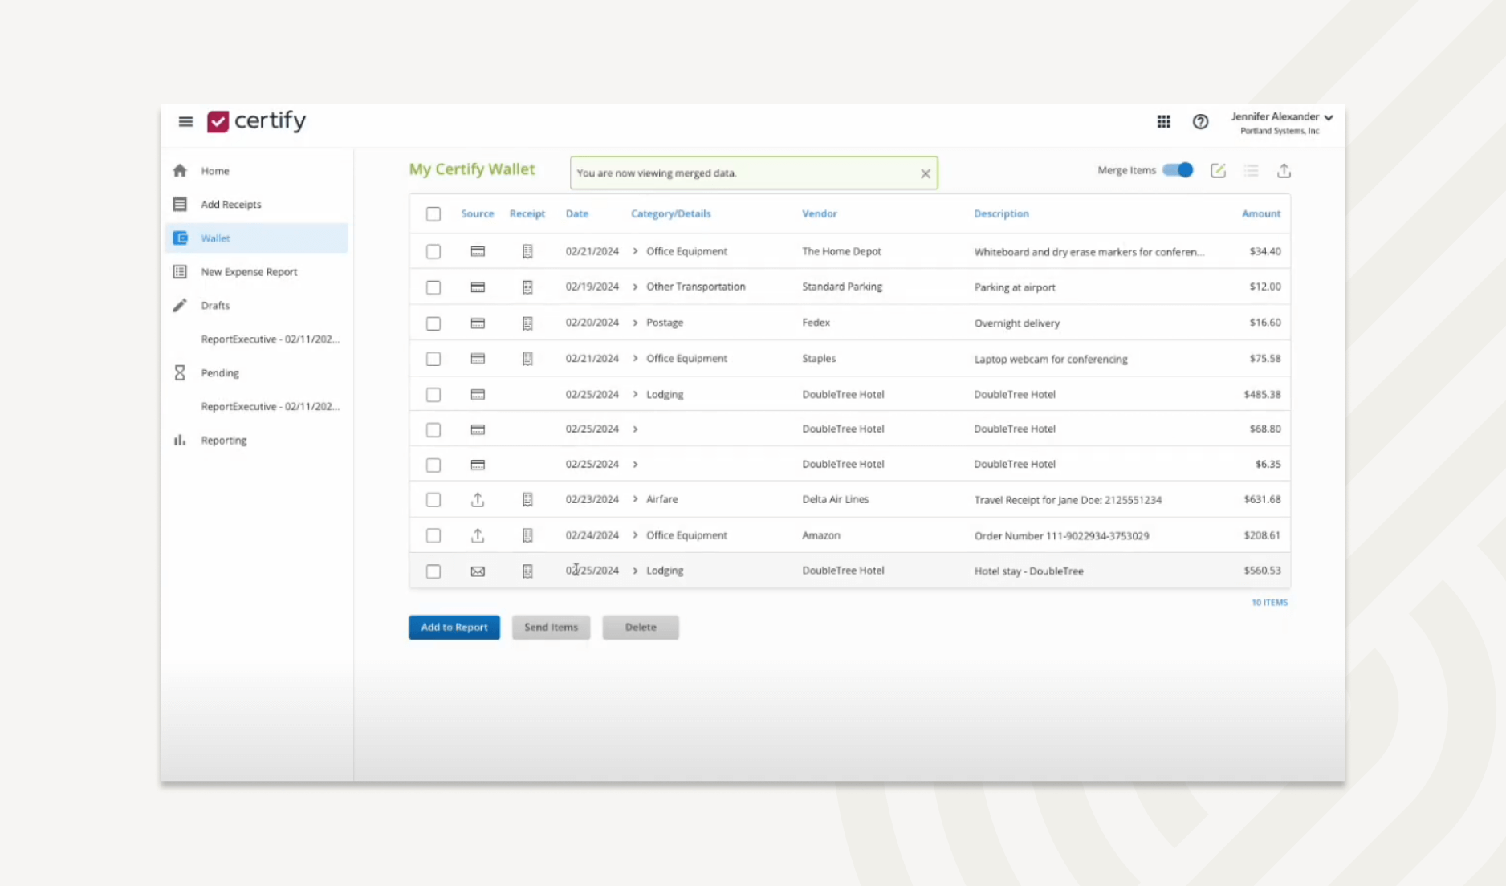
Task: Sort table by Date column header
Action: tap(577, 213)
